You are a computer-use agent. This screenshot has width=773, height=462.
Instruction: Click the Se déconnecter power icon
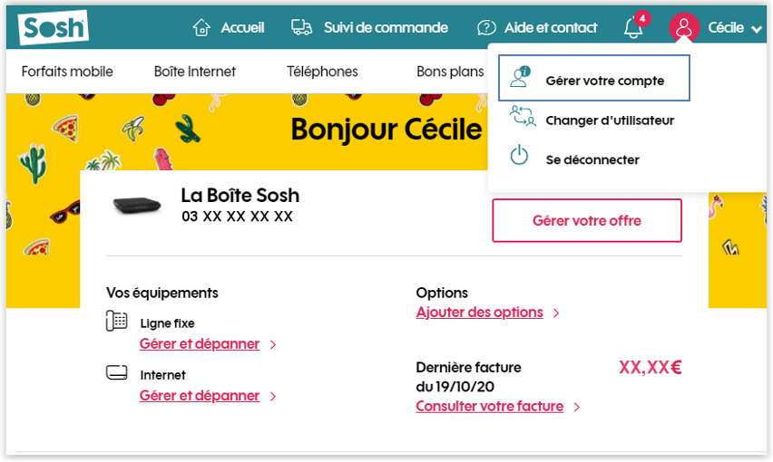click(519, 156)
